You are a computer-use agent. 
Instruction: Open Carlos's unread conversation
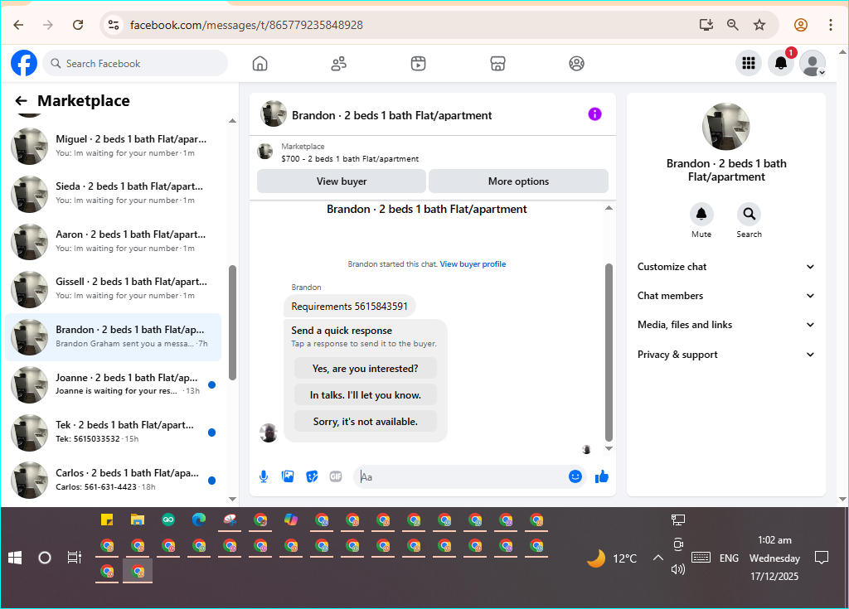click(x=114, y=480)
